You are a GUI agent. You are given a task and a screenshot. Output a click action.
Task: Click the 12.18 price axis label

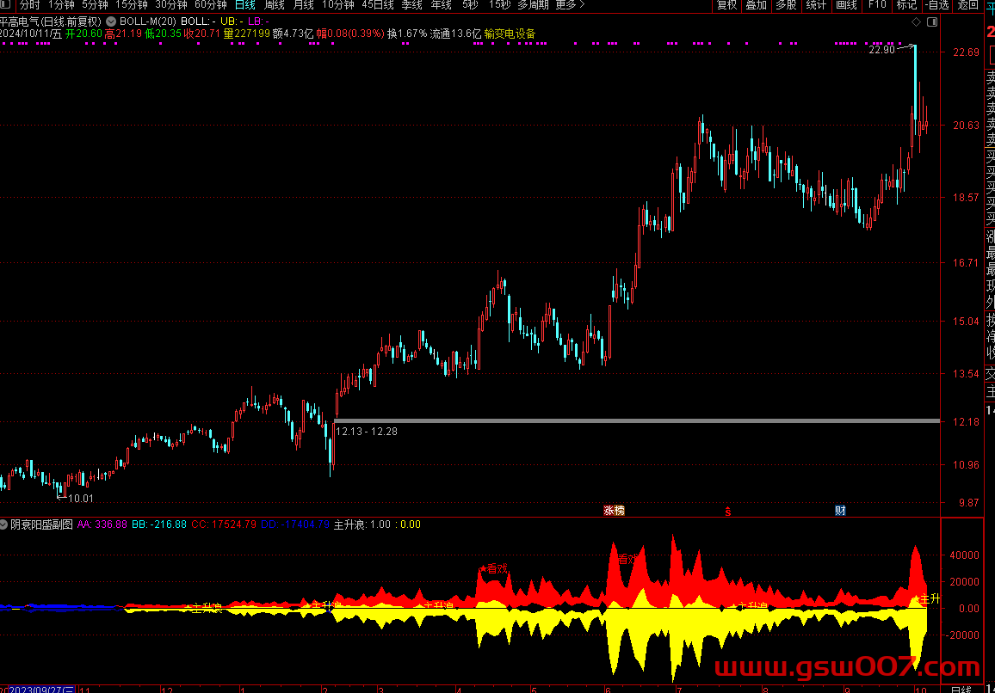pos(966,421)
